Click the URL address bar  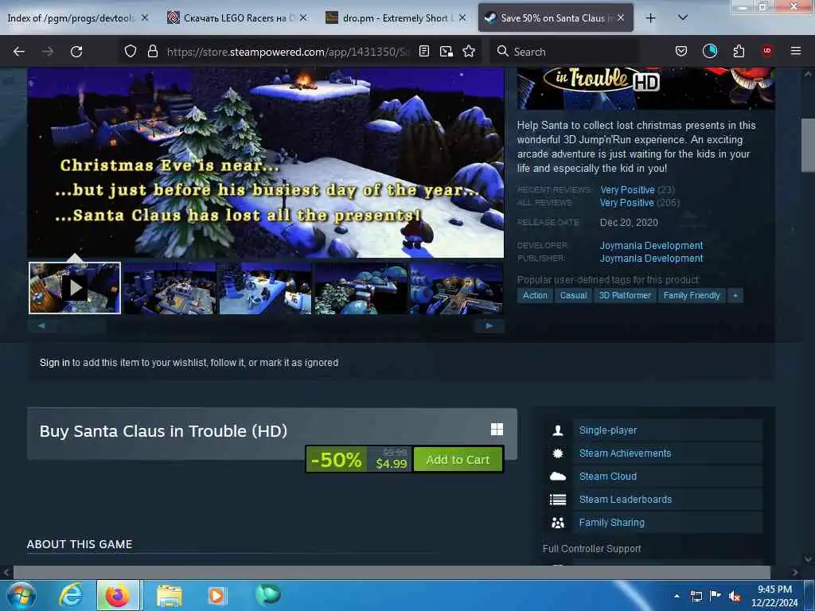(x=287, y=52)
